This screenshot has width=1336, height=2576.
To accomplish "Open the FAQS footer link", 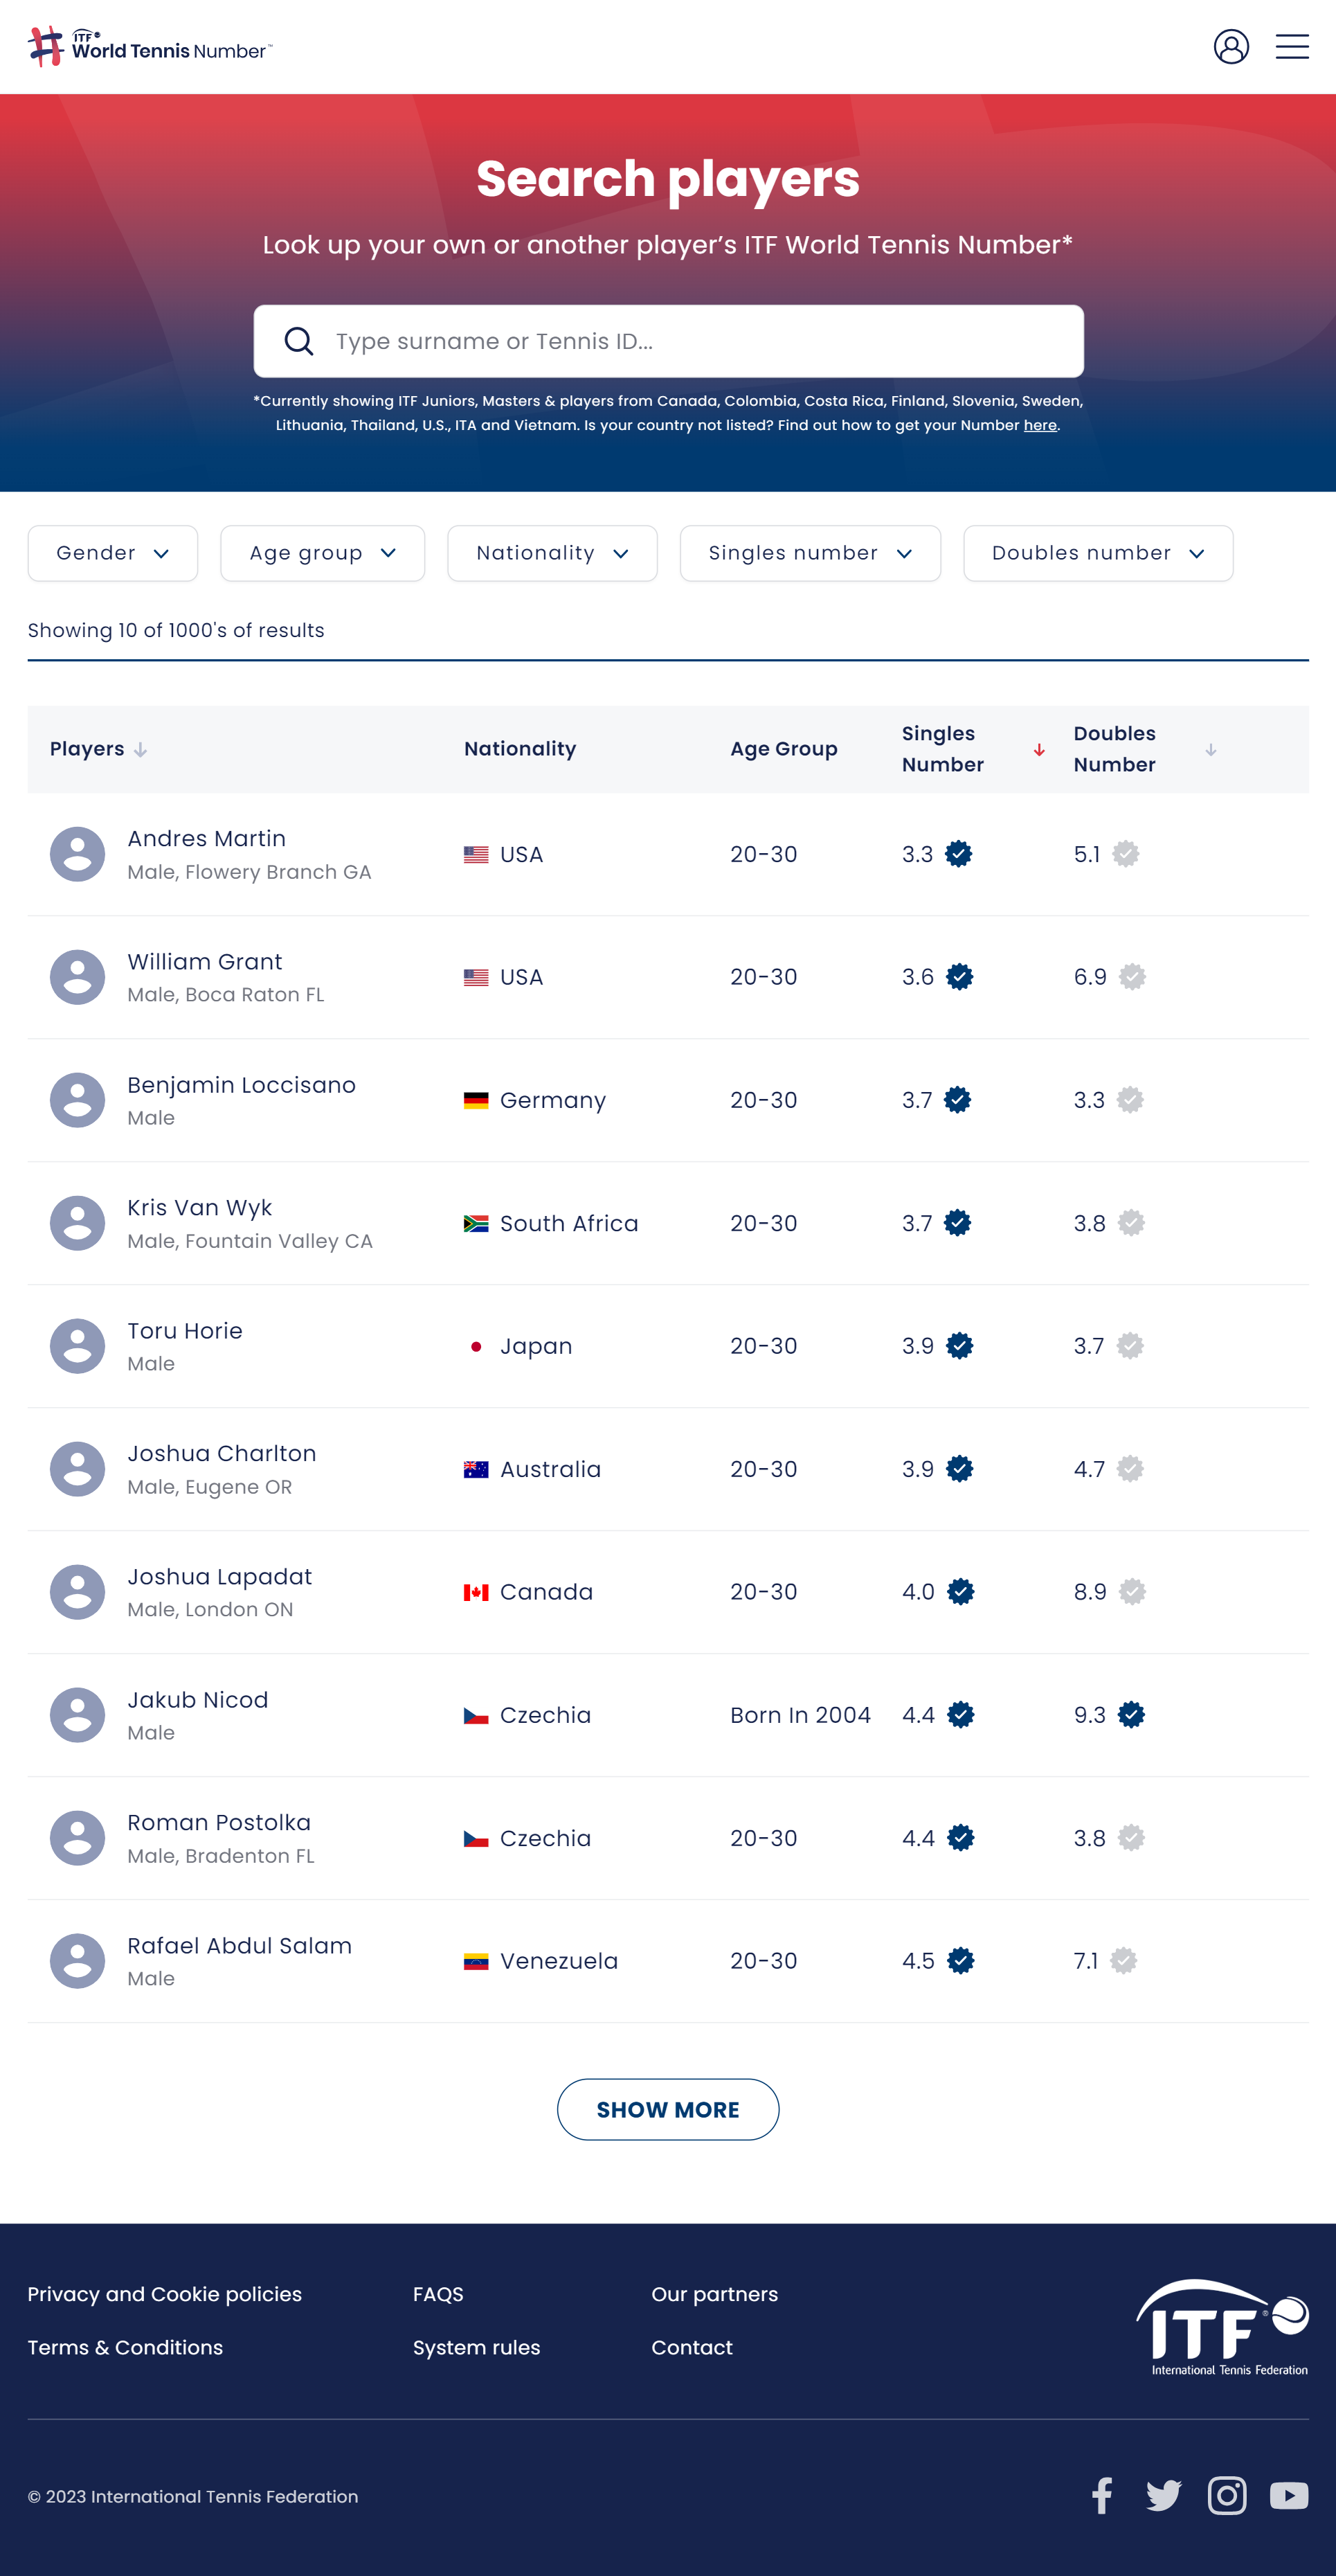I will coord(438,2294).
